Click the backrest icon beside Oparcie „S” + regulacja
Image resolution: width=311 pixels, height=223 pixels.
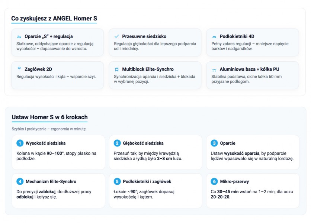coord(19,36)
